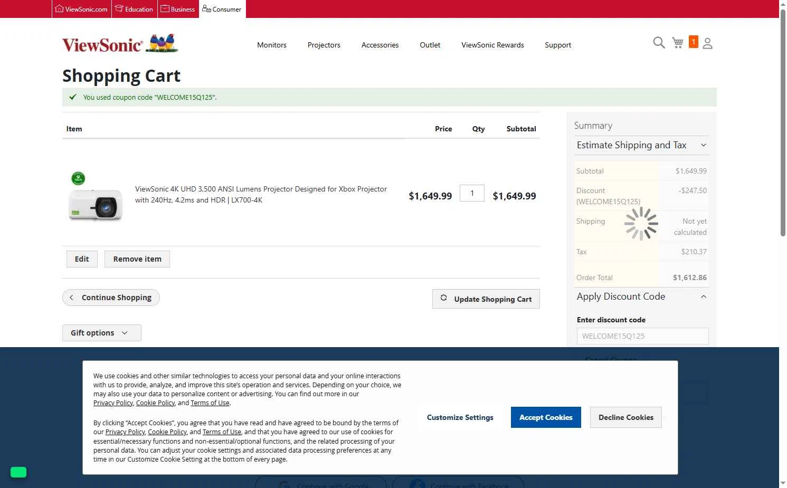Click the green chat widget icon
This screenshot has height=488, width=787.
pos(18,472)
